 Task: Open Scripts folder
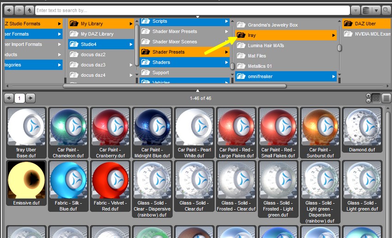click(x=184, y=22)
